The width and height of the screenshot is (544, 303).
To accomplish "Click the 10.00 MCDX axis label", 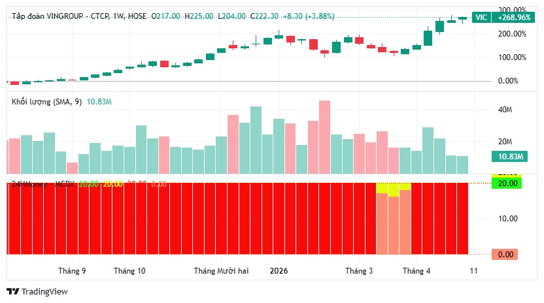I will 507,219.
